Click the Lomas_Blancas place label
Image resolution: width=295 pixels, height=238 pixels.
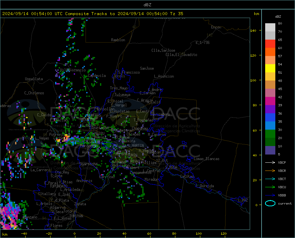coord(206,159)
